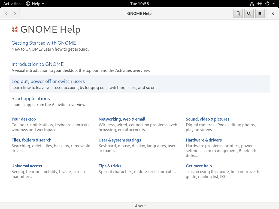Viewport: 279px width, 209px height.
Task: Open the Help application menu in top bar
Action: click(x=35, y=4)
